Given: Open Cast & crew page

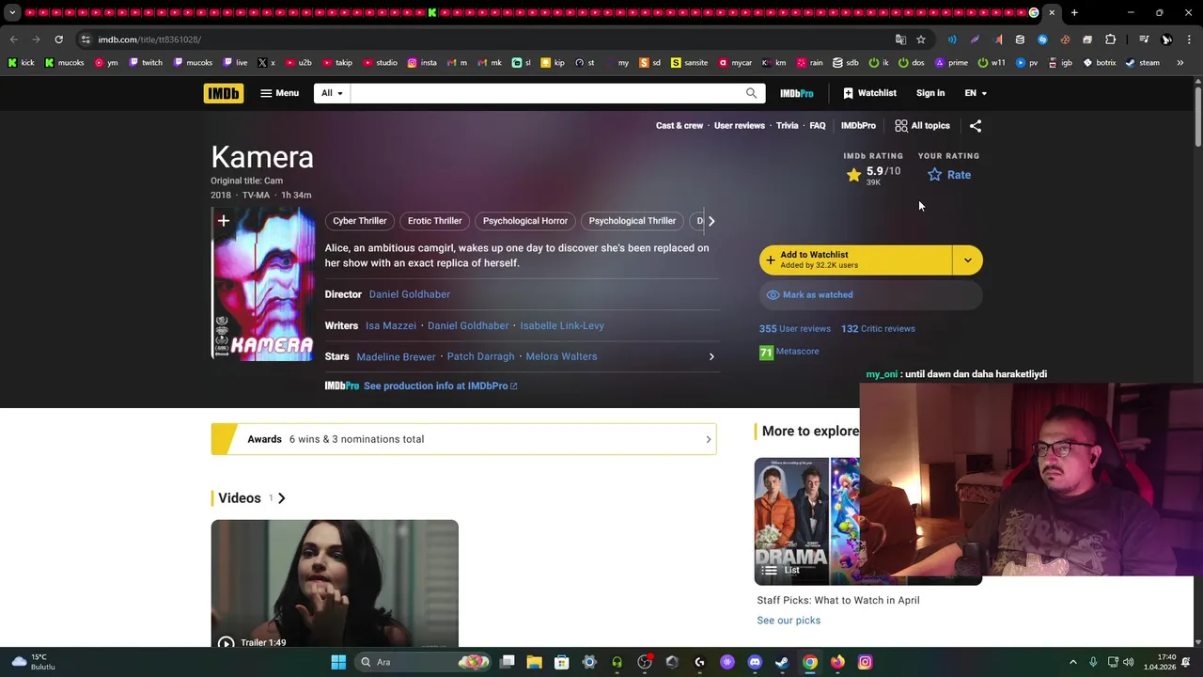Looking at the screenshot, I should pyautogui.click(x=680, y=125).
